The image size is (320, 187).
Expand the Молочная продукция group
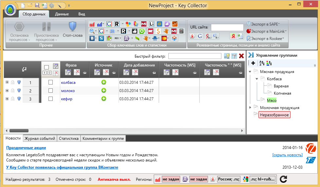click(x=251, y=107)
